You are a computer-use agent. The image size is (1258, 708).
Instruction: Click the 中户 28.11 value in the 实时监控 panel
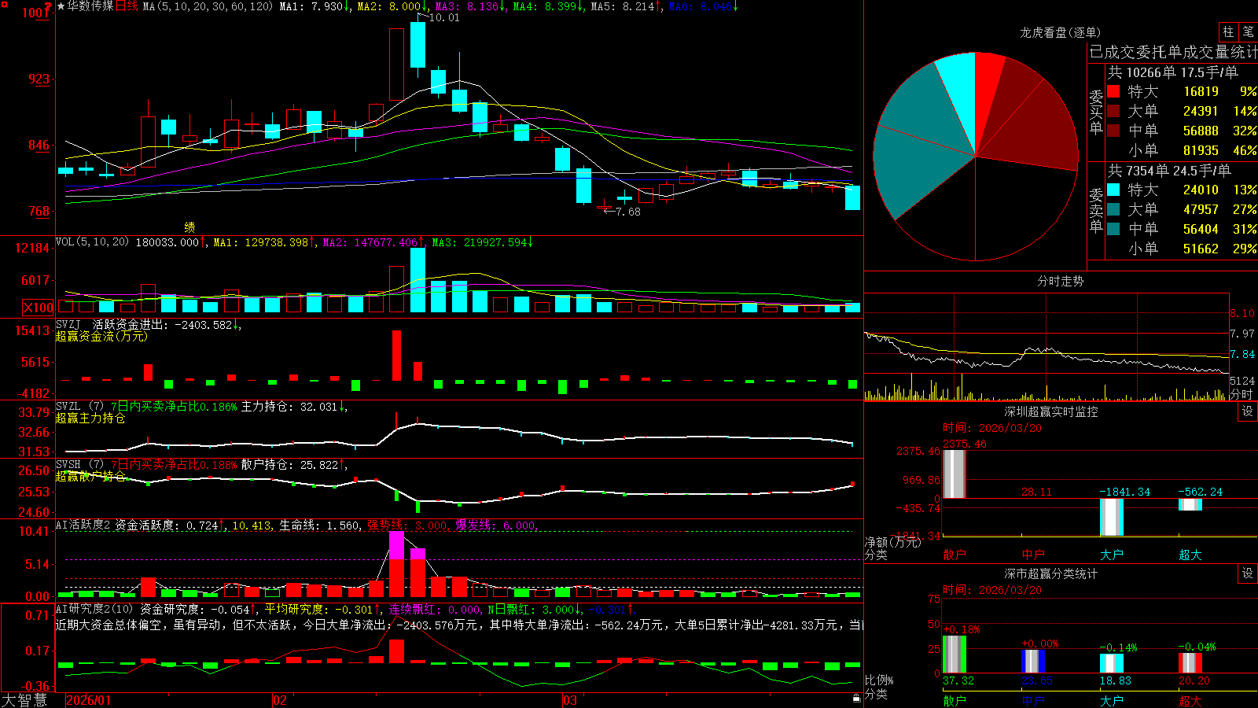pyautogui.click(x=1036, y=492)
